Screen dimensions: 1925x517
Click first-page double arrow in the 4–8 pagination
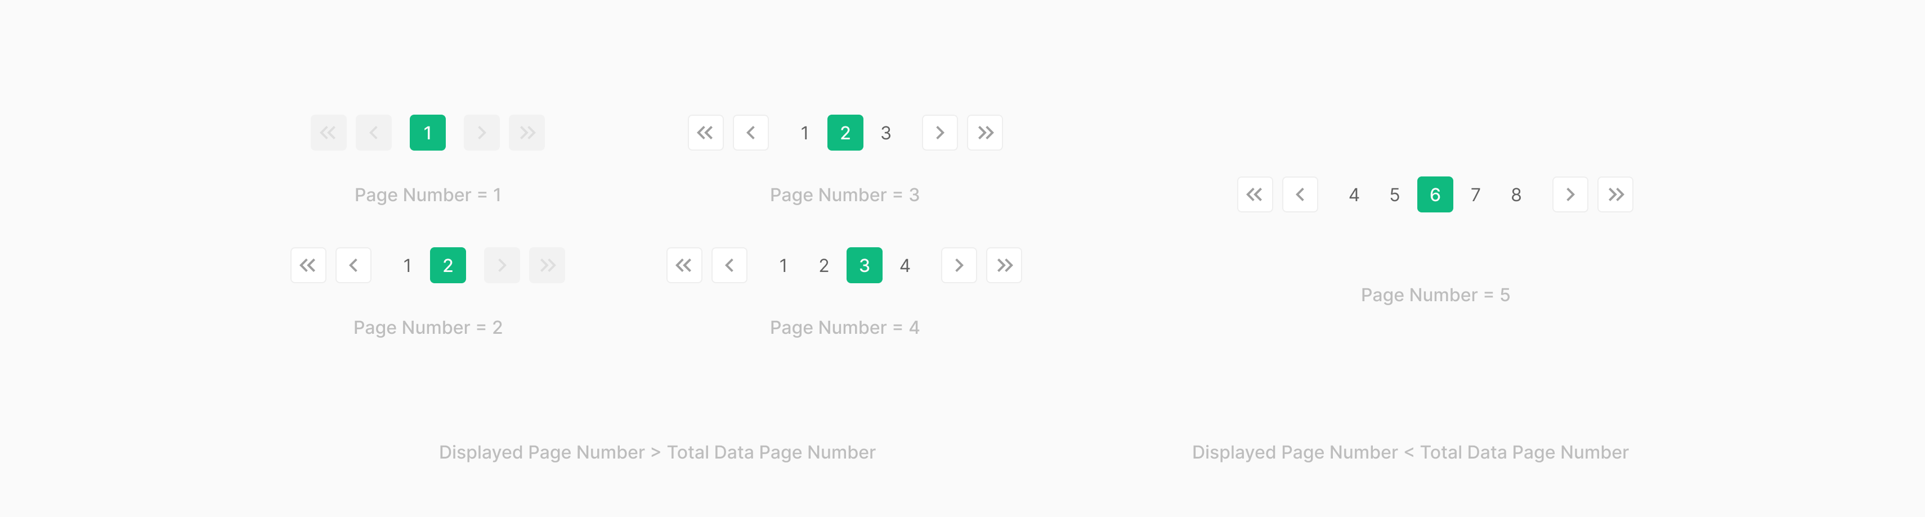click(1255, 194)
